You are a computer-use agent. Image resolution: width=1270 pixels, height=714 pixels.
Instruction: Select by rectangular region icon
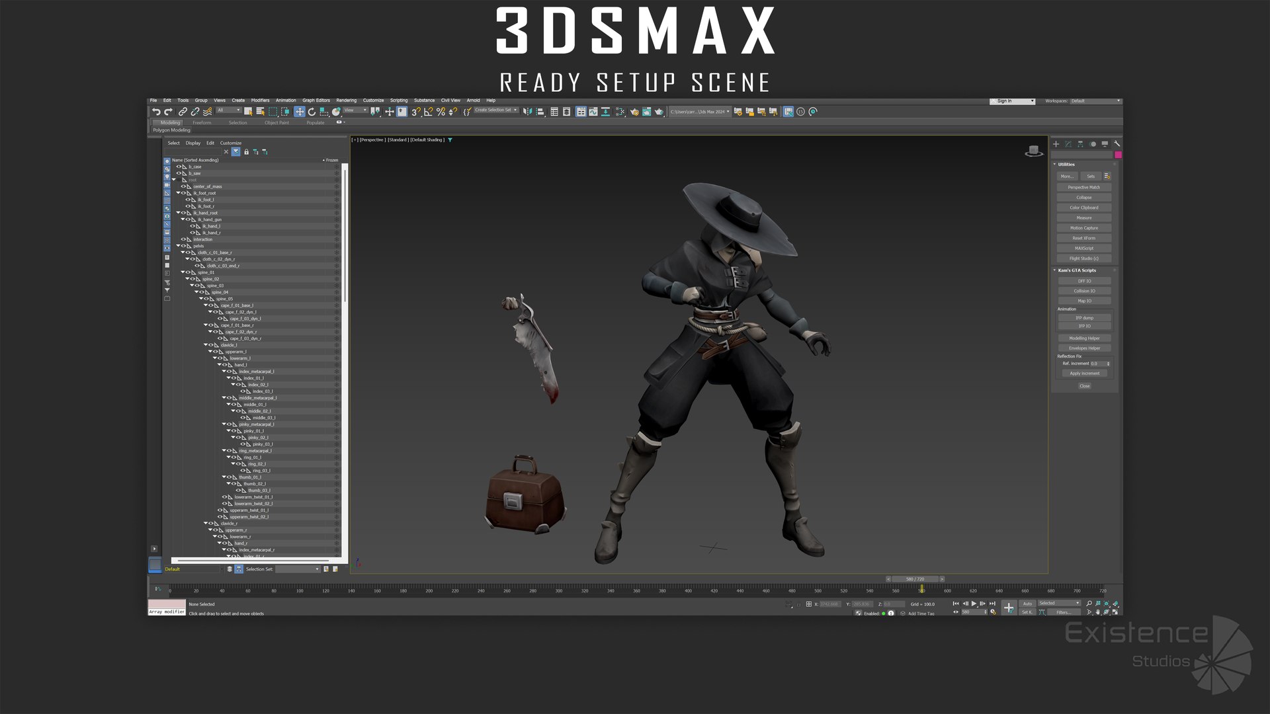[273, 112]
